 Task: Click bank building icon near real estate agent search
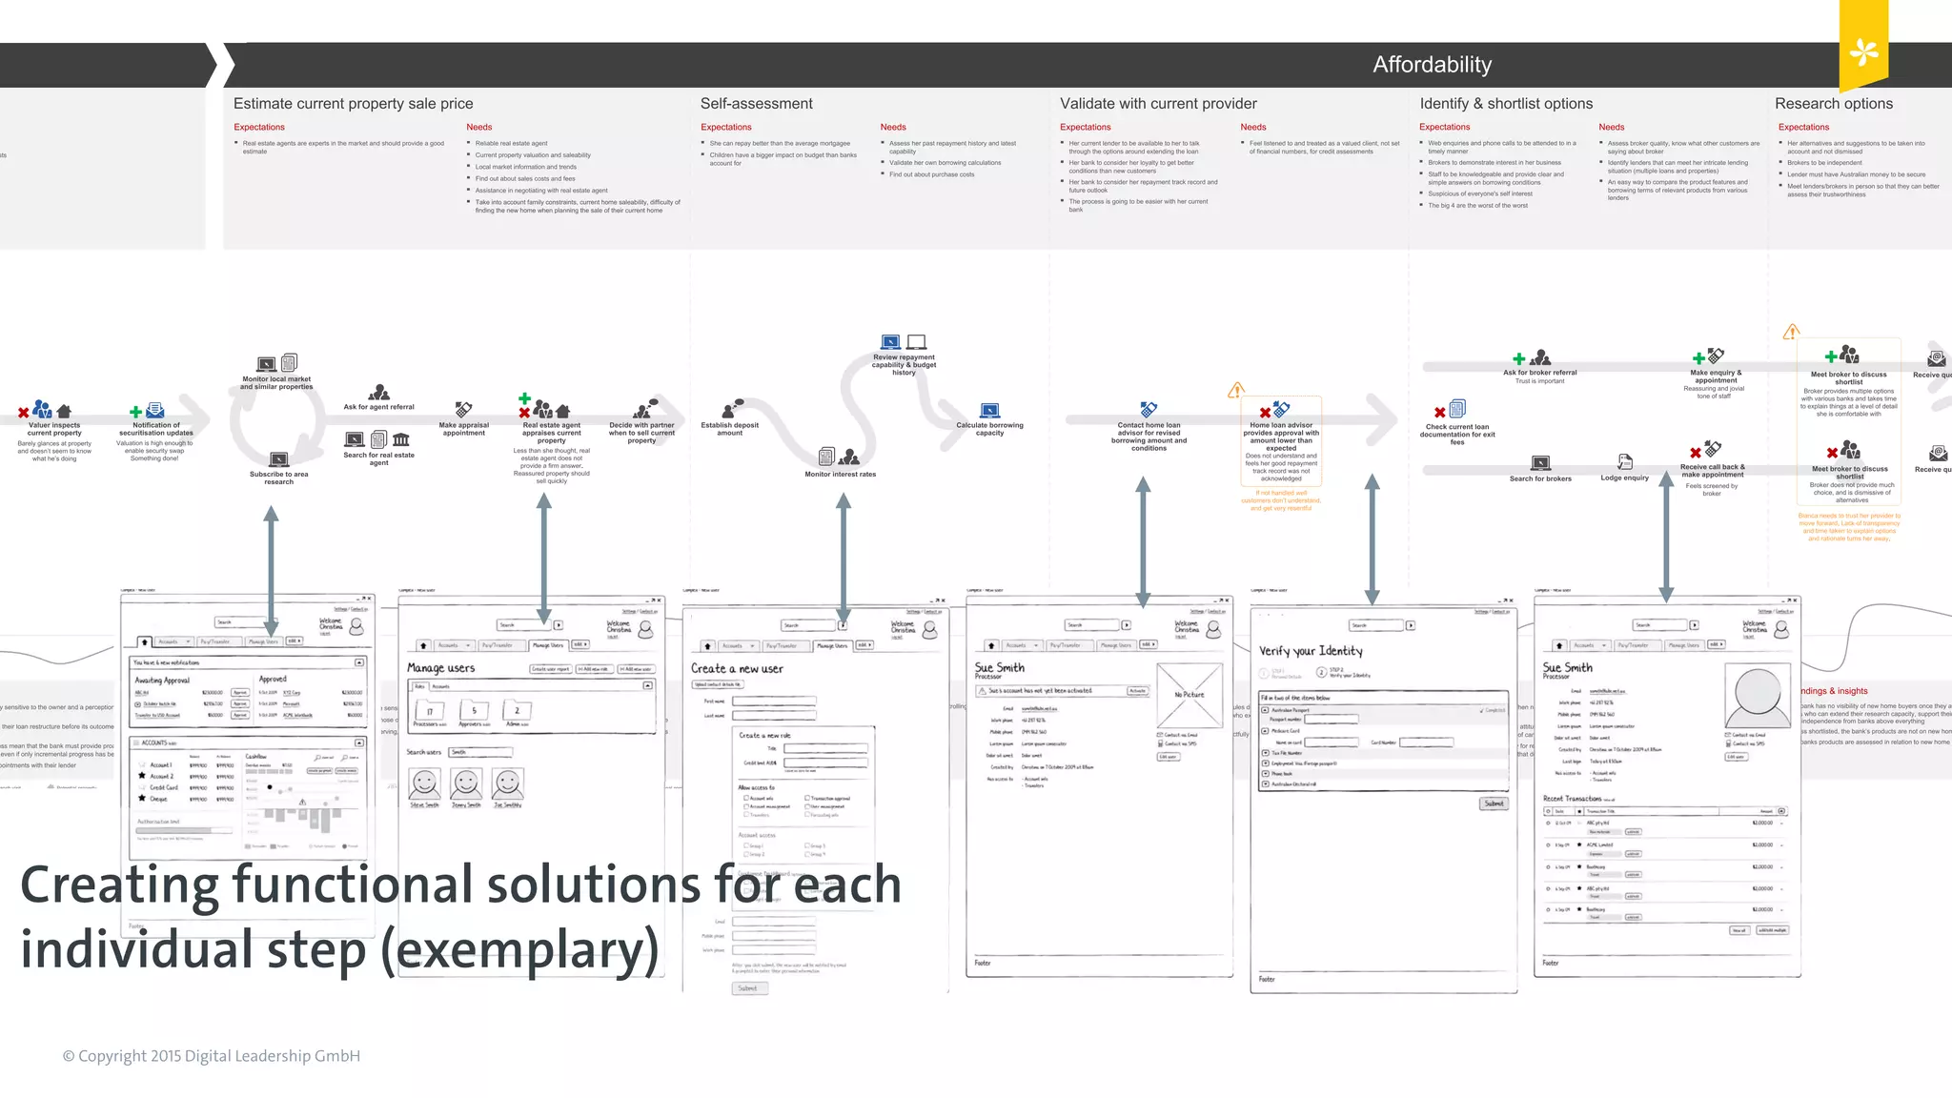coord(401,439)
